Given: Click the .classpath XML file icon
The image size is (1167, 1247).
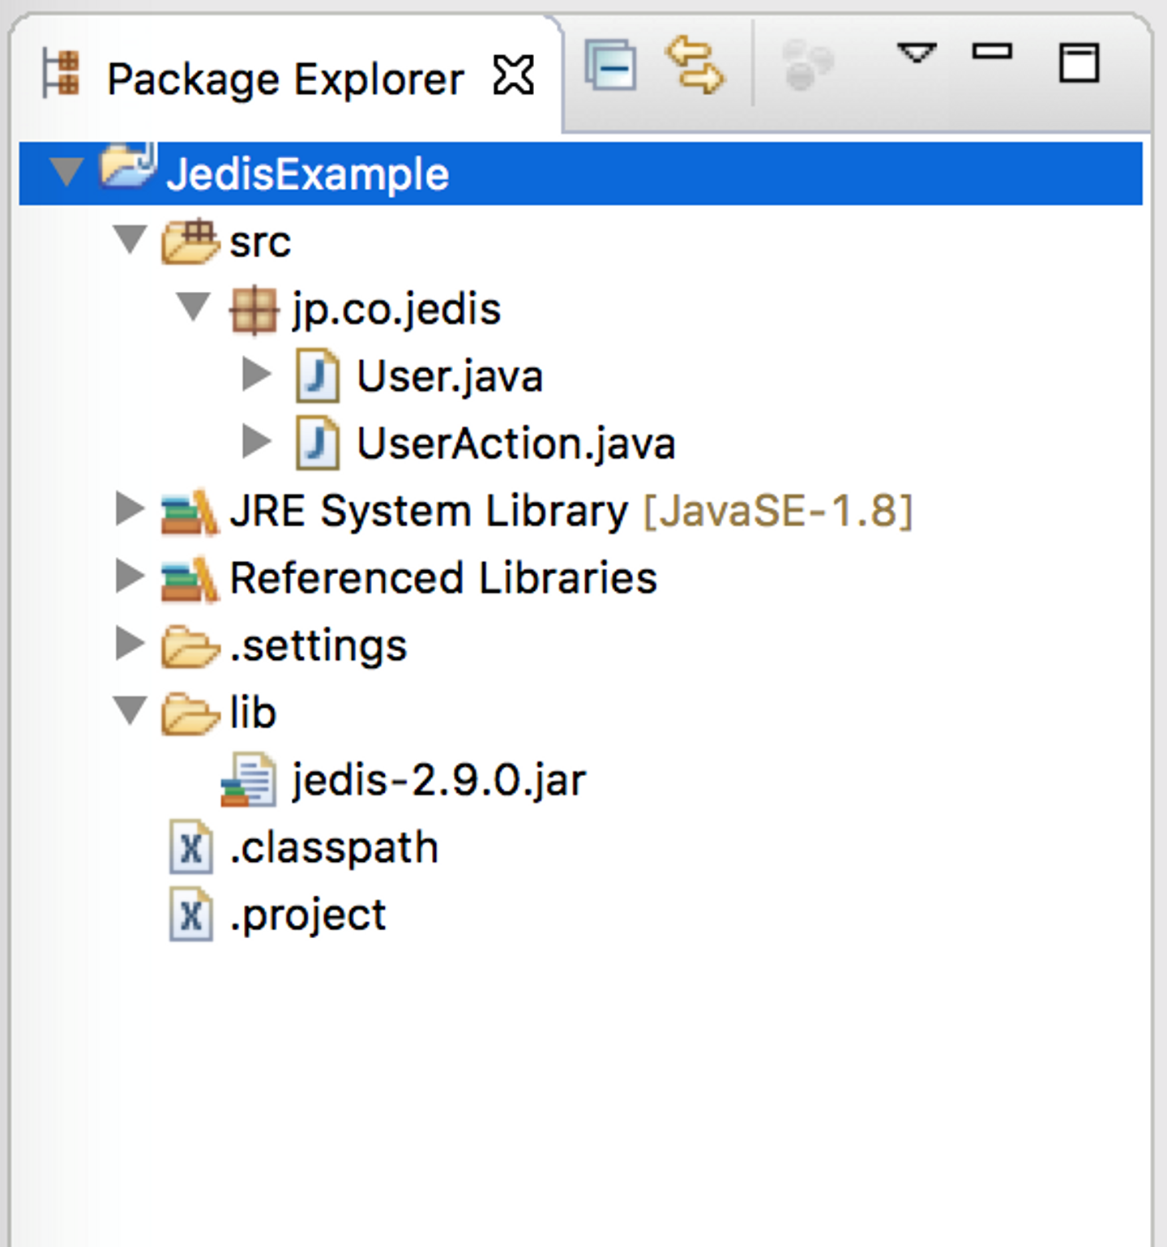Looking at the screenshot, I should tap(191, 848).
